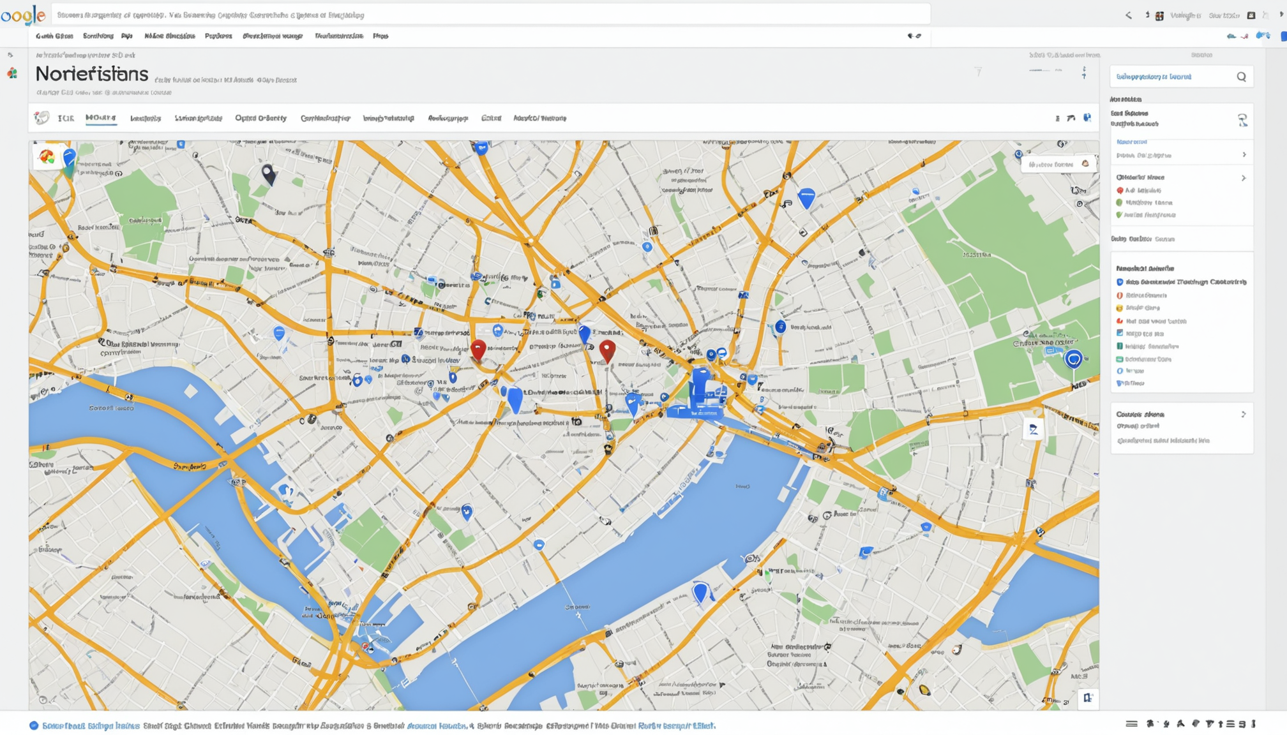
Task: Expand the chevron in bottom sidebar card
Action: (x=1243, y=415)
